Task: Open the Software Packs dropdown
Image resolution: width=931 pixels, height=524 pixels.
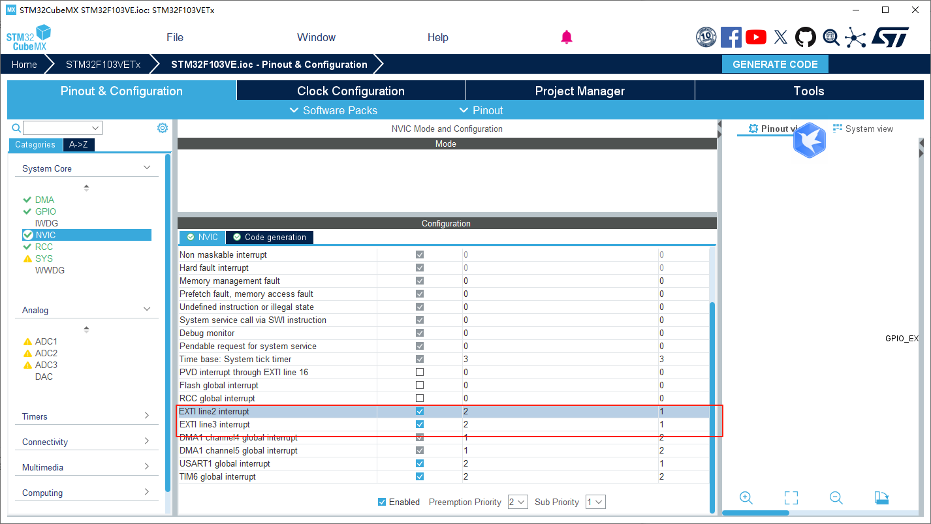Action: pyautogui.click(x=333, y=110)
